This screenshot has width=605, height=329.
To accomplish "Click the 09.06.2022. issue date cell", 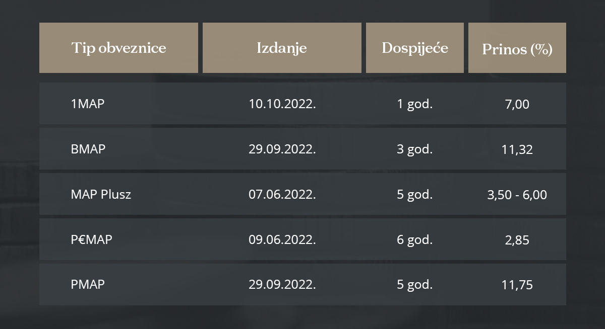I will pyautogui.click(x=282, y=239).
